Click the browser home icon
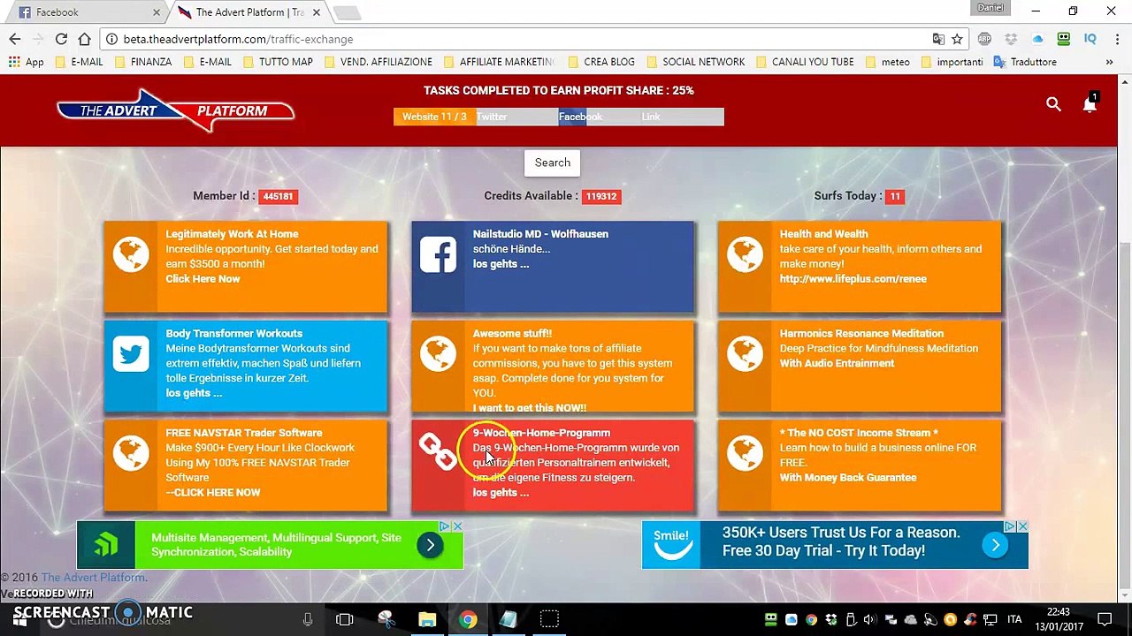The image size is (1132, 636). point(84,39)
